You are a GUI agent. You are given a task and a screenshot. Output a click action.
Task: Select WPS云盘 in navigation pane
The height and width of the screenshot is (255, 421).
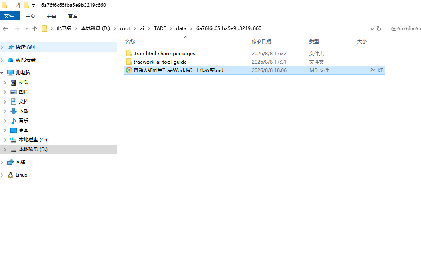26,60
